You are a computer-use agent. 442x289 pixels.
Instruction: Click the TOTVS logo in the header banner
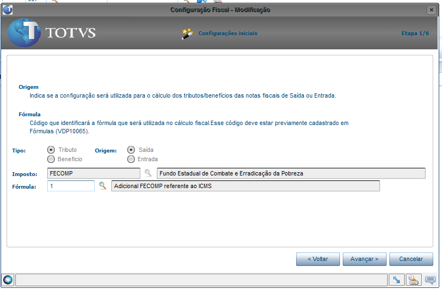52,33
